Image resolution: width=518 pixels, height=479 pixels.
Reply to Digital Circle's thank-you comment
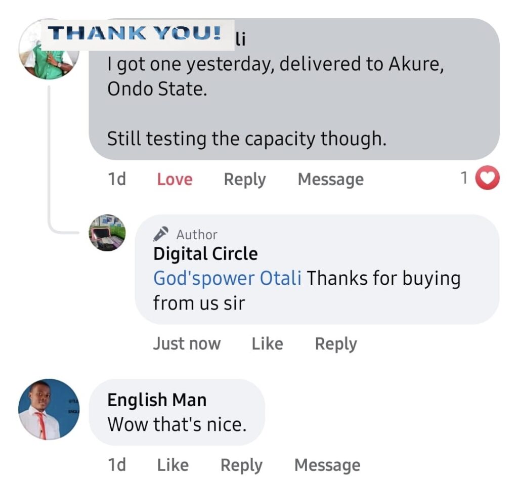point(336,344)
